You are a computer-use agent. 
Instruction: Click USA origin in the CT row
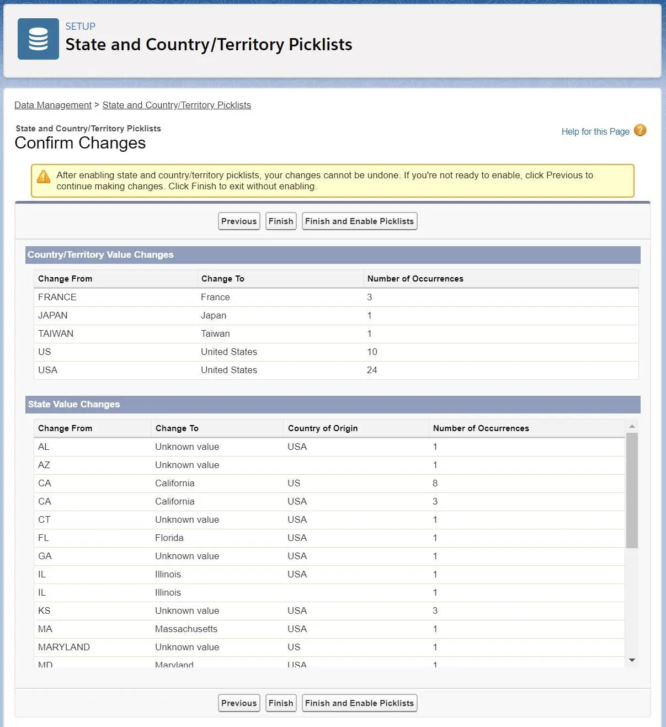(x=297, y=519)
